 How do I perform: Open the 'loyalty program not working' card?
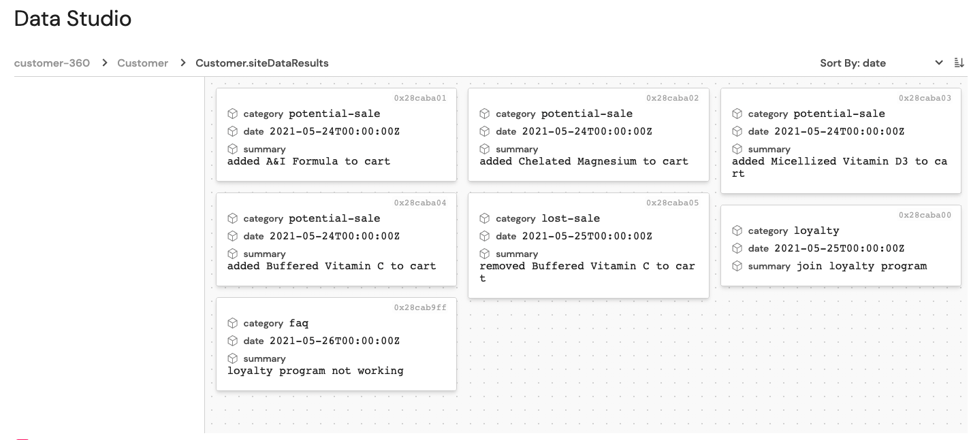pos(336,344)
